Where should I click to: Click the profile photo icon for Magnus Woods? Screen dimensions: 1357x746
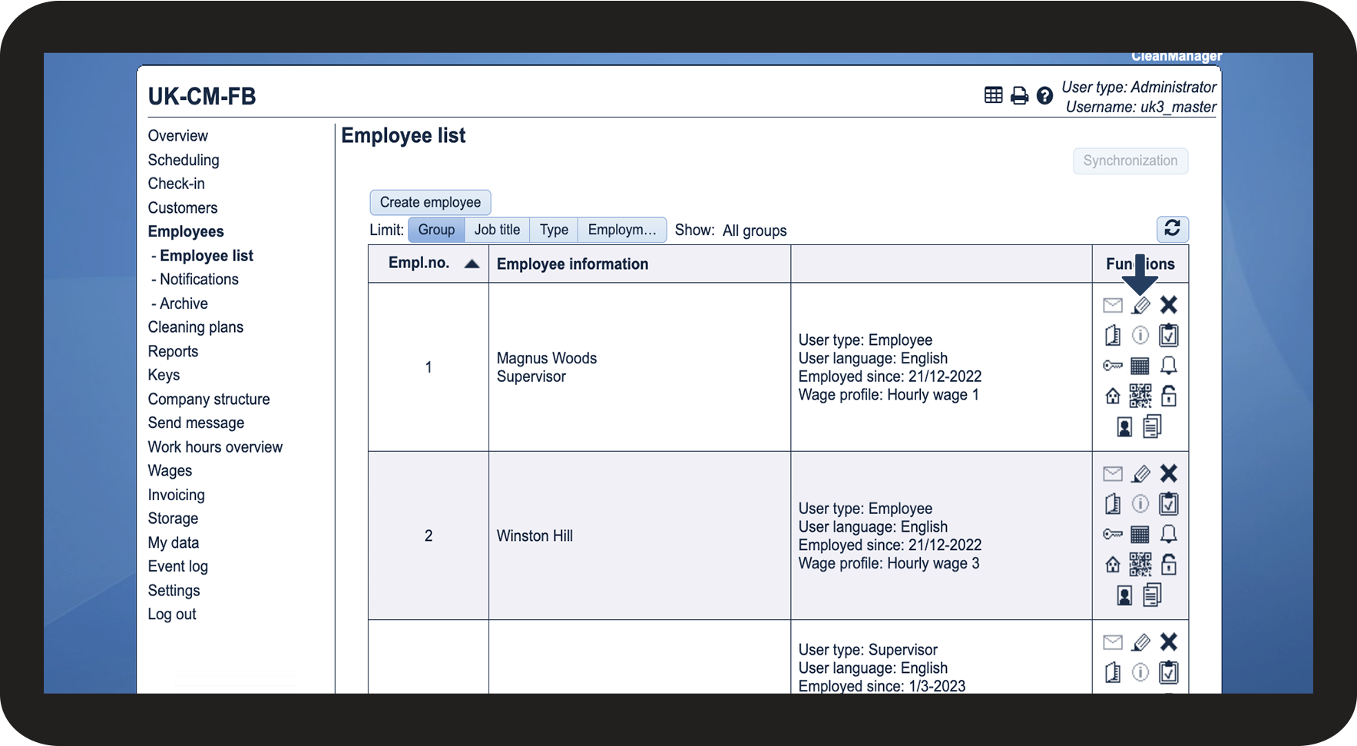coord(1124,427)
